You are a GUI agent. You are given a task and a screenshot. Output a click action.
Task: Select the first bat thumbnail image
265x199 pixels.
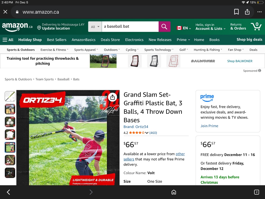click(10, 96)
